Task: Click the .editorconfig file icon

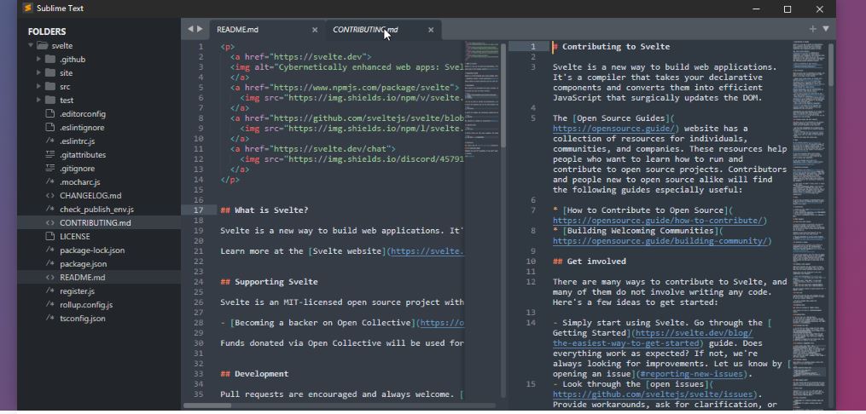Action: click(50, 113)
